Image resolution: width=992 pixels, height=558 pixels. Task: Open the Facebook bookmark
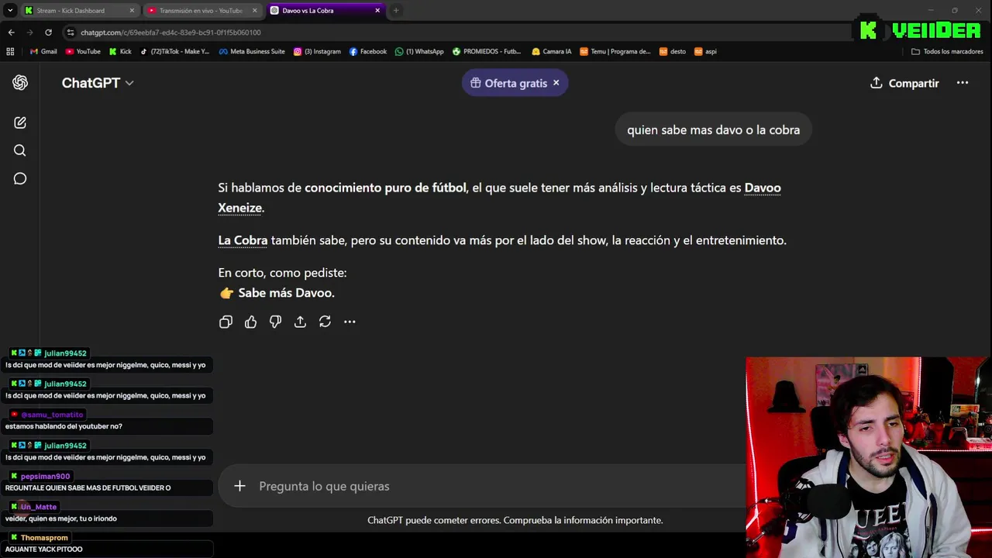tap(368, 51)
